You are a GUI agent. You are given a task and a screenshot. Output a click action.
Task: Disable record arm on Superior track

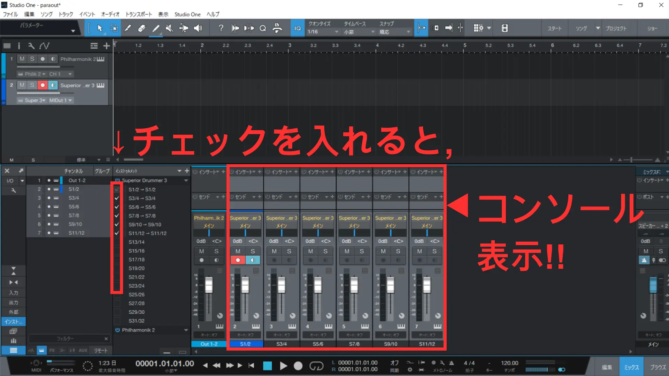point(43,85)
